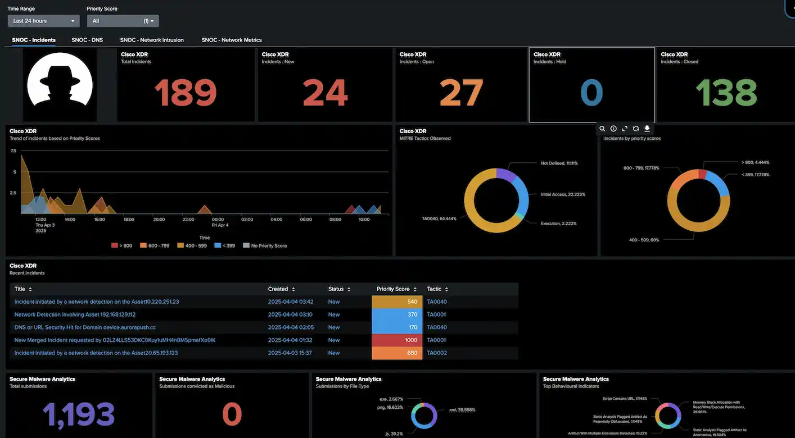The image size is (795, 438).
Task: Click the expand-to-fullscreen panel icon
Action: click(624, 129)
